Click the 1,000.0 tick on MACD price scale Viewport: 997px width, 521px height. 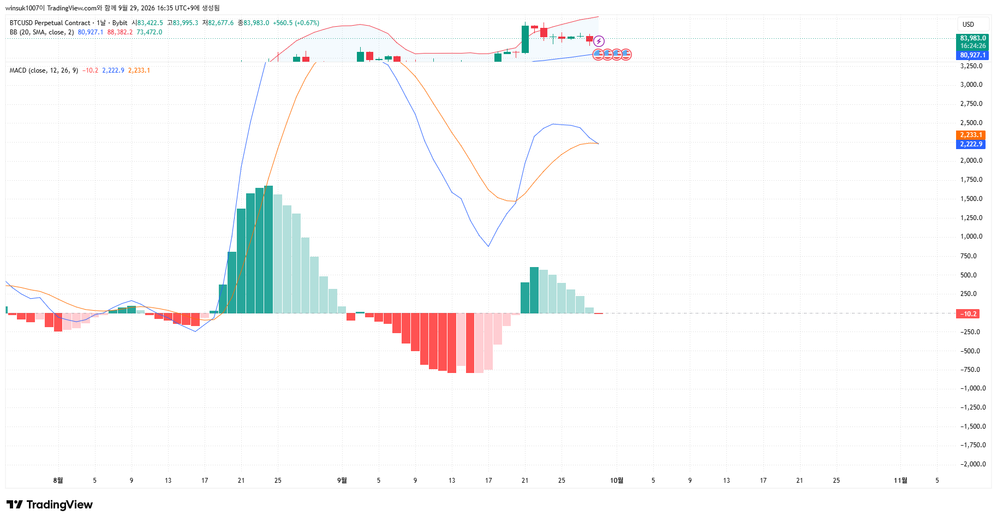click(971, 236)
